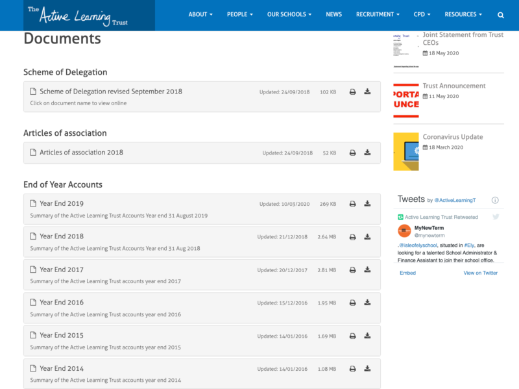519x389 pixels.
Task: Click the @isleofelyschool mention
Action: 418,245
